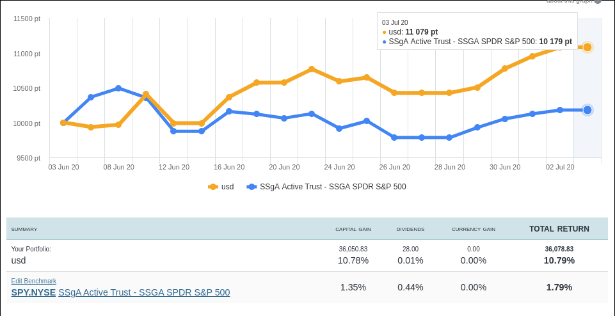Image resolution: width=615 pixels, height=316 pixels.
Task: Select the blue data point at 16 Jun 20
Action: tap(229, 111)
